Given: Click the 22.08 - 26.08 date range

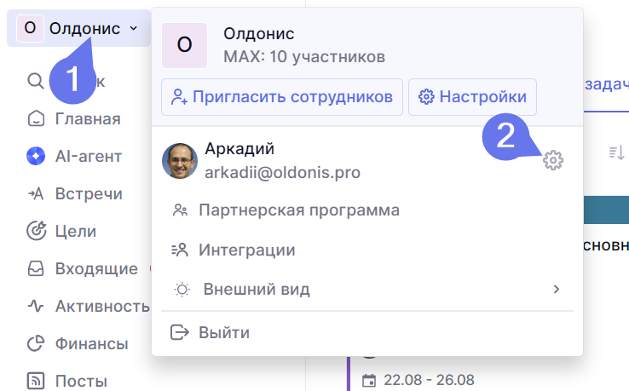Looking at the screenshot, I should (x=429, y=380).
